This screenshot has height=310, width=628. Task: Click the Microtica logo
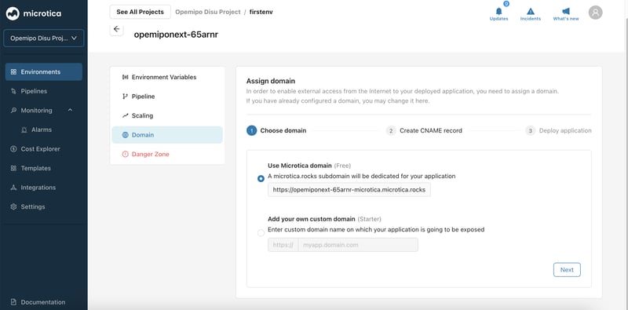[34, 13]
